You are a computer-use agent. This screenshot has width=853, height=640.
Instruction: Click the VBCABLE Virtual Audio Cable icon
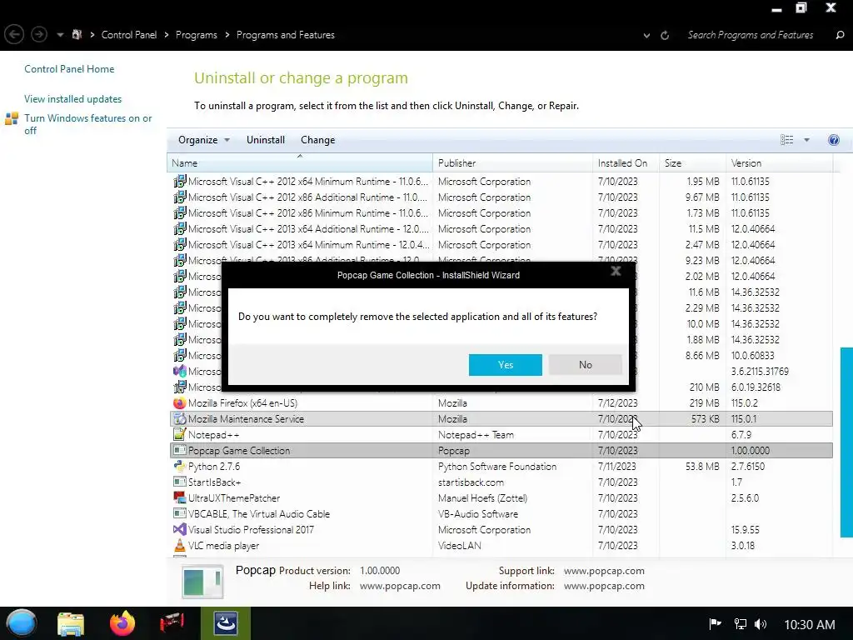click(179, 513)
